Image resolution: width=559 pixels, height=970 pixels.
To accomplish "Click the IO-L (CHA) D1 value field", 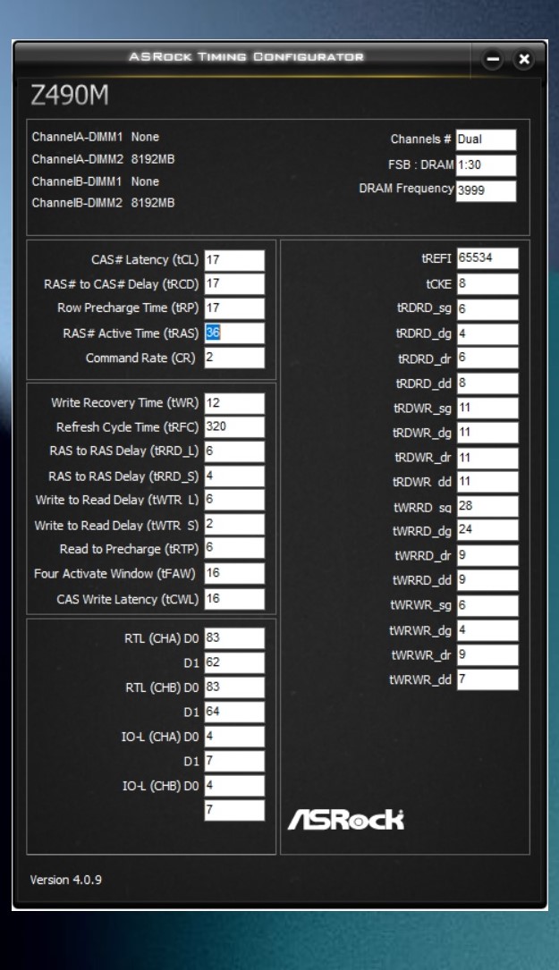I will (234, 762).
